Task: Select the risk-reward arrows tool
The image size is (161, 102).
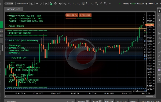Action: [x=159, y=61]
